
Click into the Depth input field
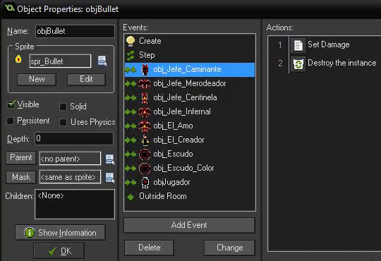click(x=74, y=138)
